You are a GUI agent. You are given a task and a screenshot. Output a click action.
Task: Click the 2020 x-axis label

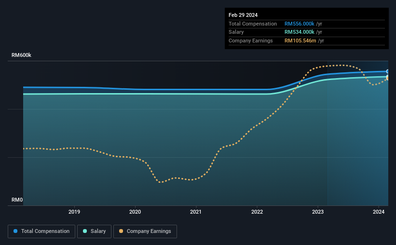[135, 212]
